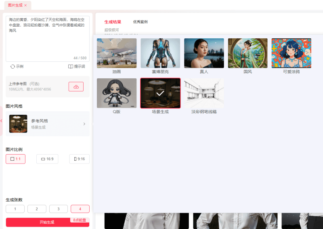323x229 pixels.
Task: Select the 1:1 aspect ratio
Action: (x=15, y=159)
